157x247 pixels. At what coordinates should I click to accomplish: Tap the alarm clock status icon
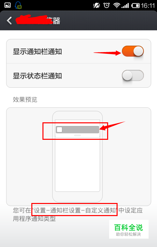coord(106,5)
